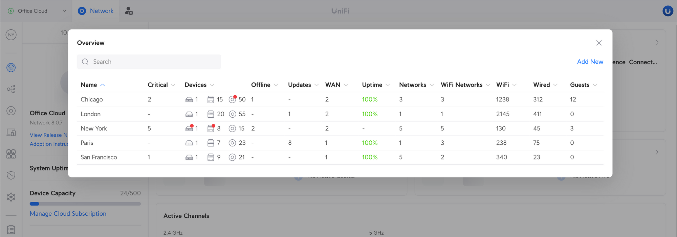Open Settings via the sidebar gear icon
Image resolution: width=677 pixels, height=237 pixels.
(11, 197)
